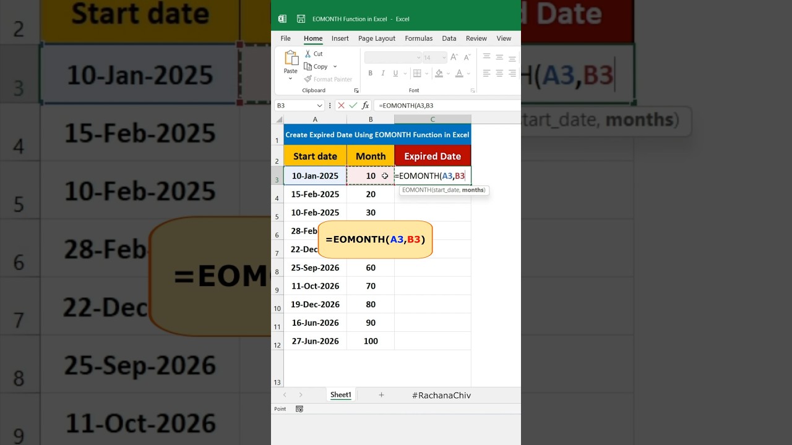Screen dimensions: 792x445
Task: Click the formula bar input
Action: click(x=447, y=106)
